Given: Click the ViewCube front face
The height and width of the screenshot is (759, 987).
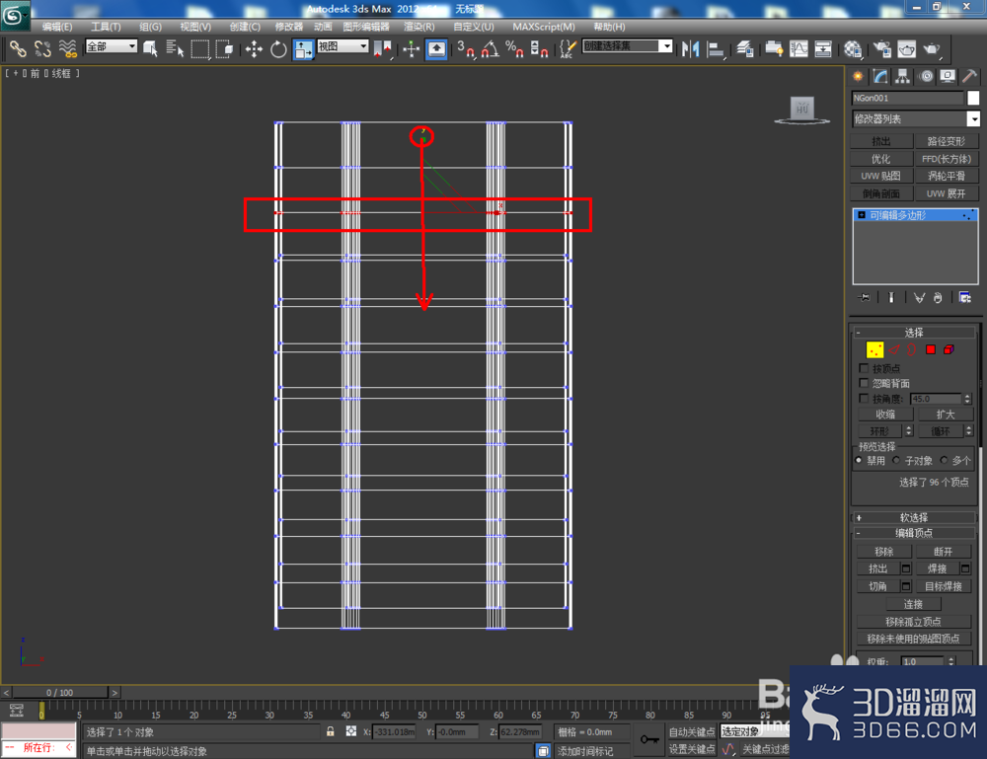Looking at the screenshot, I should tap(801, 109).
